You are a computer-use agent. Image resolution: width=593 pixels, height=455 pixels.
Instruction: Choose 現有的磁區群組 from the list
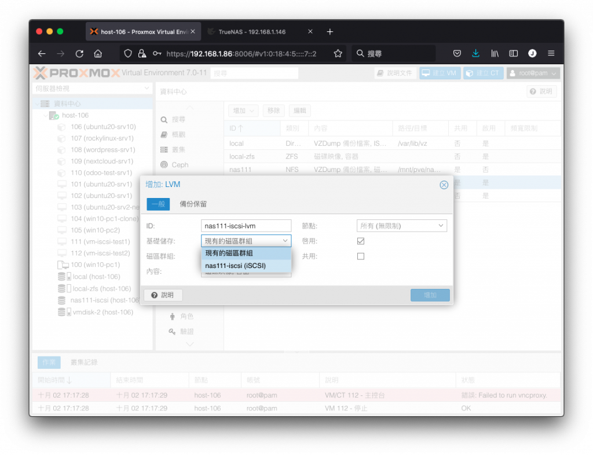coord(246,253)
